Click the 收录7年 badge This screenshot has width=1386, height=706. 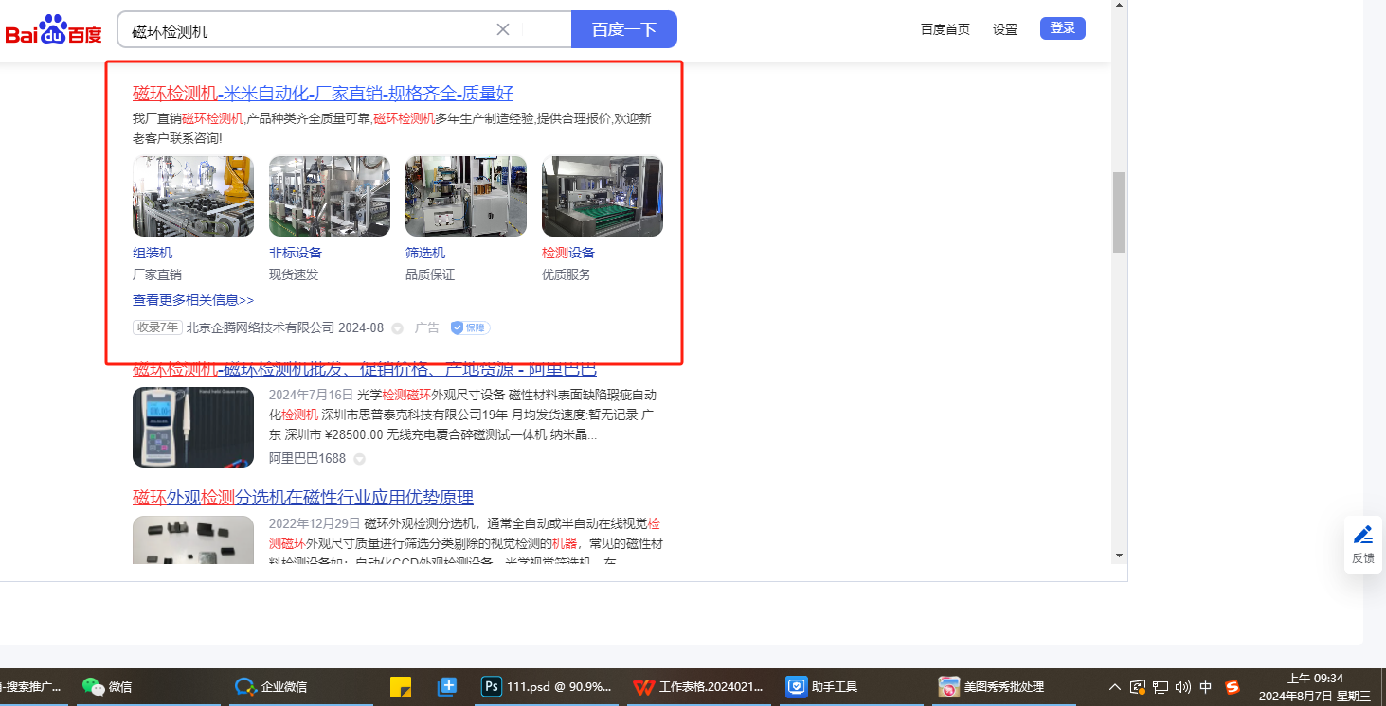[x=157, y=327]
